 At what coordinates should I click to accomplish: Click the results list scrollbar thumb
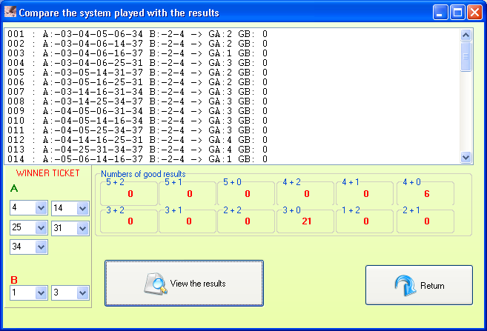click(466, 57)
